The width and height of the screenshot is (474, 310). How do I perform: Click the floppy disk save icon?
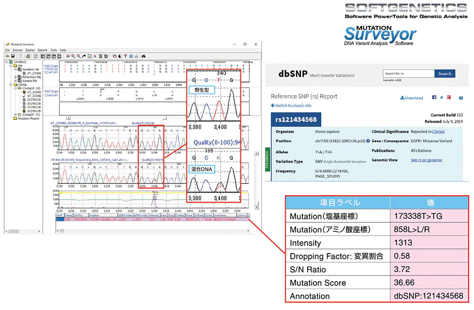pos(13,56)
